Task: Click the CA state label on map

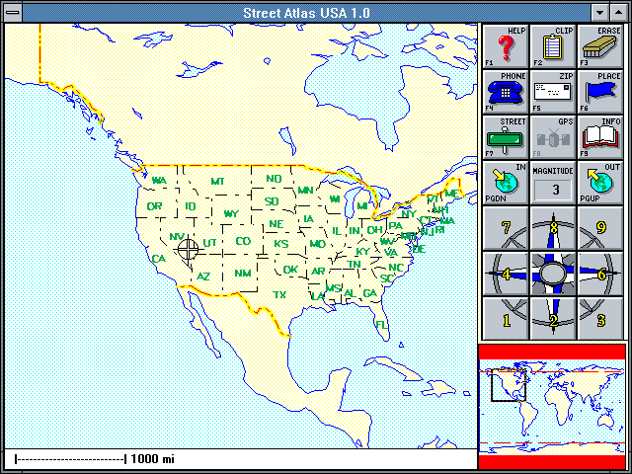Action: pos(158,259)
